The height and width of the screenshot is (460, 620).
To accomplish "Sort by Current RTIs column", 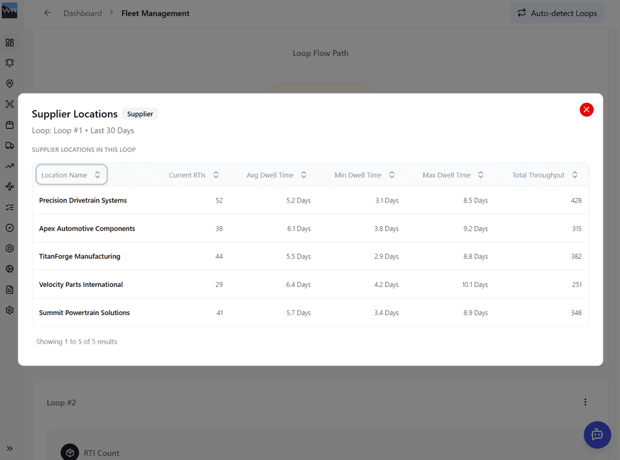I will 194,175.
